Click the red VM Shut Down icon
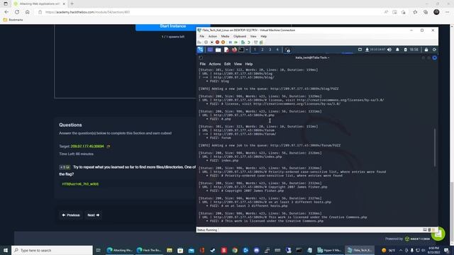 point(217,42)
